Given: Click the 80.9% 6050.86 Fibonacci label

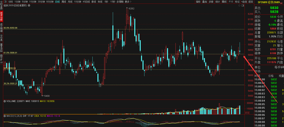Looking at the screenshot, I should pyautogui.click(x=10, y=28).
